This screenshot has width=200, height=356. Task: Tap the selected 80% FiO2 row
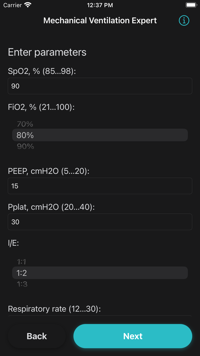coord(100,135)
